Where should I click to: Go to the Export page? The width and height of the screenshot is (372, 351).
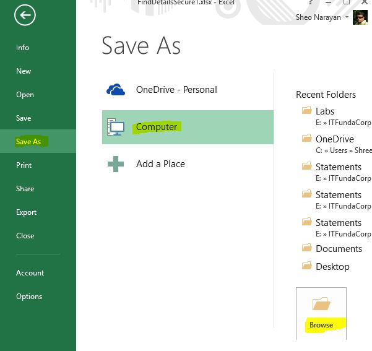[x=26, y=212]
